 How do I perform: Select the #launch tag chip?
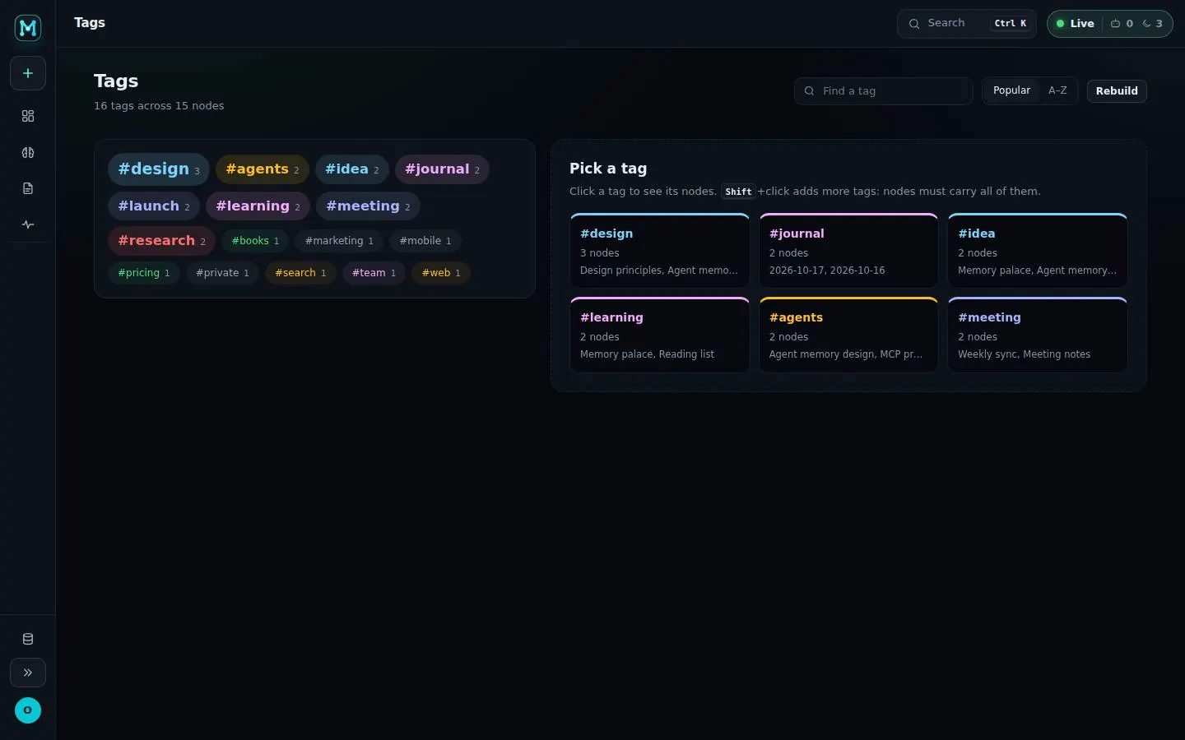(x=154, y=206)
